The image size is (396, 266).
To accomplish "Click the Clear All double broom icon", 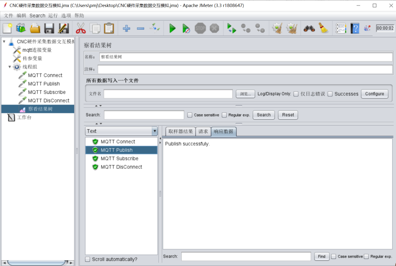I will click(291, 28).
